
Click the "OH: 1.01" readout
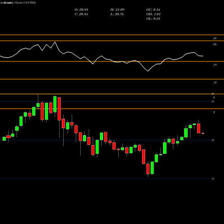[153, 14]
